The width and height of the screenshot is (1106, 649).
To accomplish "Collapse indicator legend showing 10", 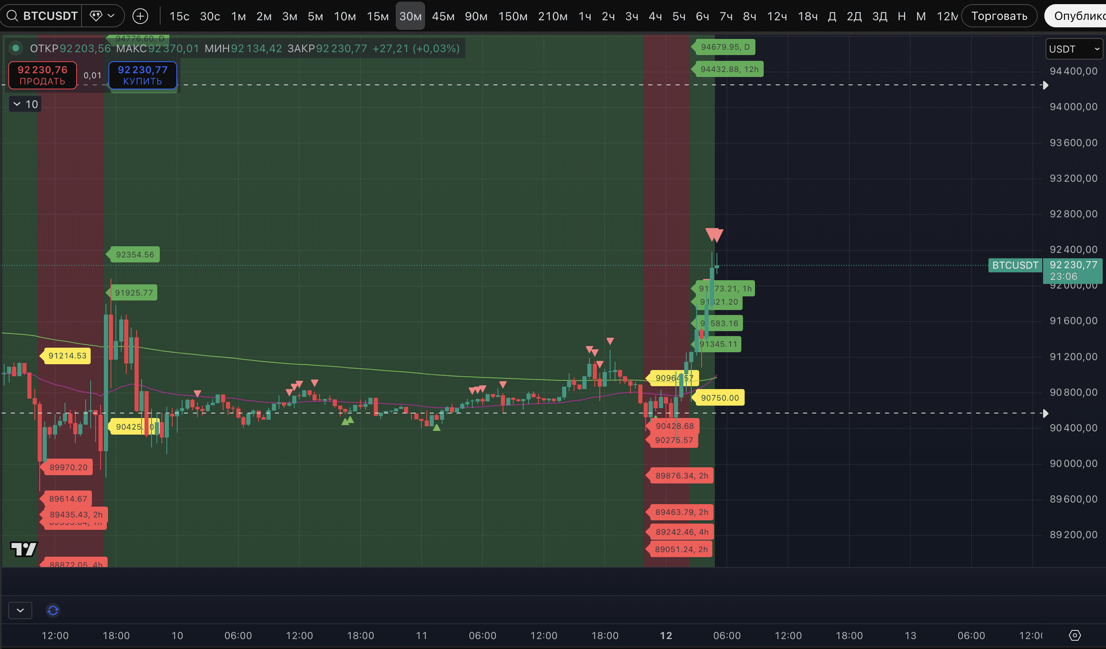I will point(25,104).
